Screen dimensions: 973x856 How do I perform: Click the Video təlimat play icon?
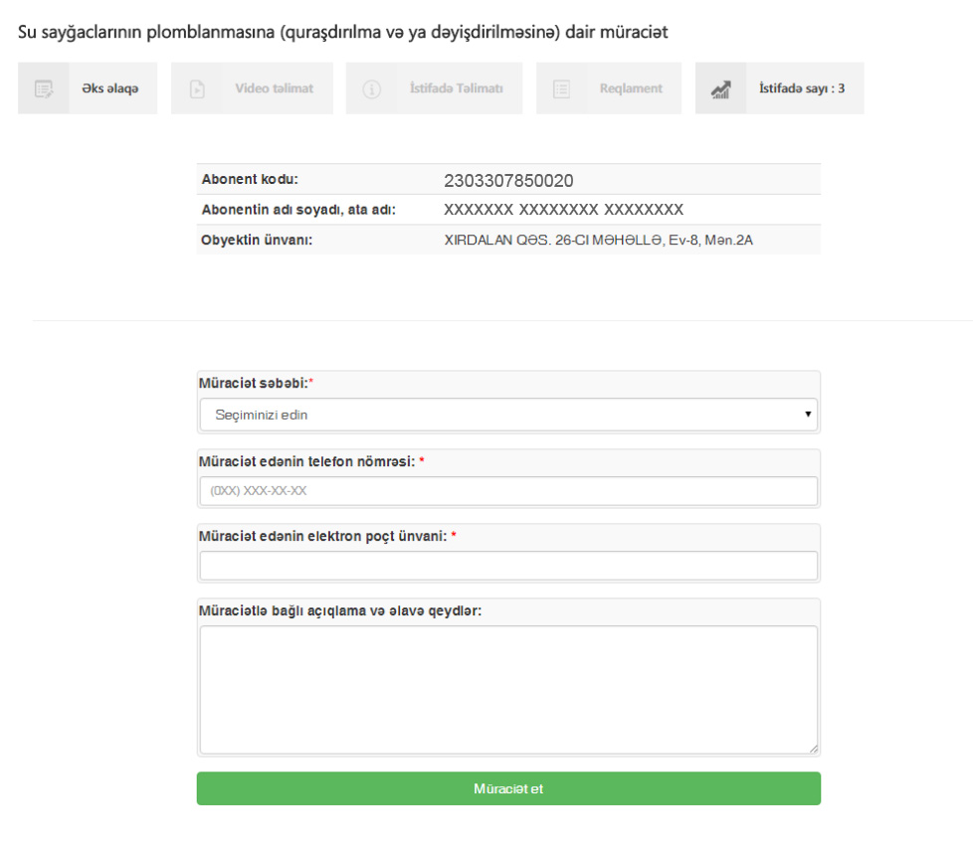pyautogui.click(x=197, y=88)
